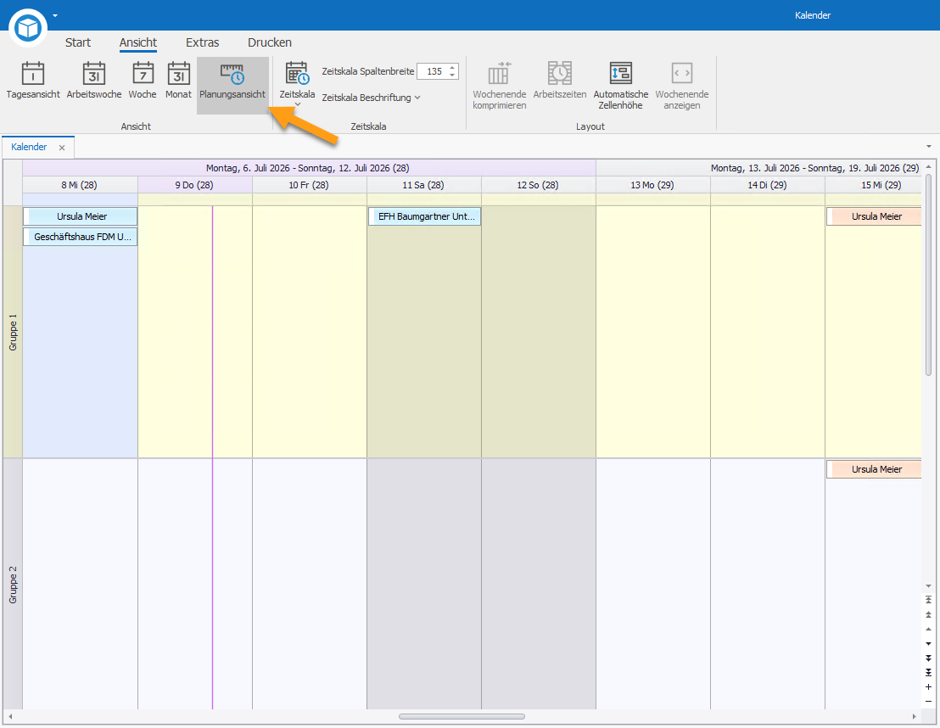Move to previous resource with single up arrow
The height and width of the screenshot is (728, 940).
click(x=929, y=629)
